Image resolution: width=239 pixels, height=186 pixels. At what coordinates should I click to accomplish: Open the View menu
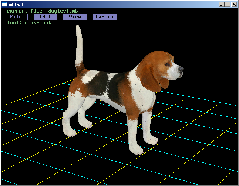click(x=75, y=17)
